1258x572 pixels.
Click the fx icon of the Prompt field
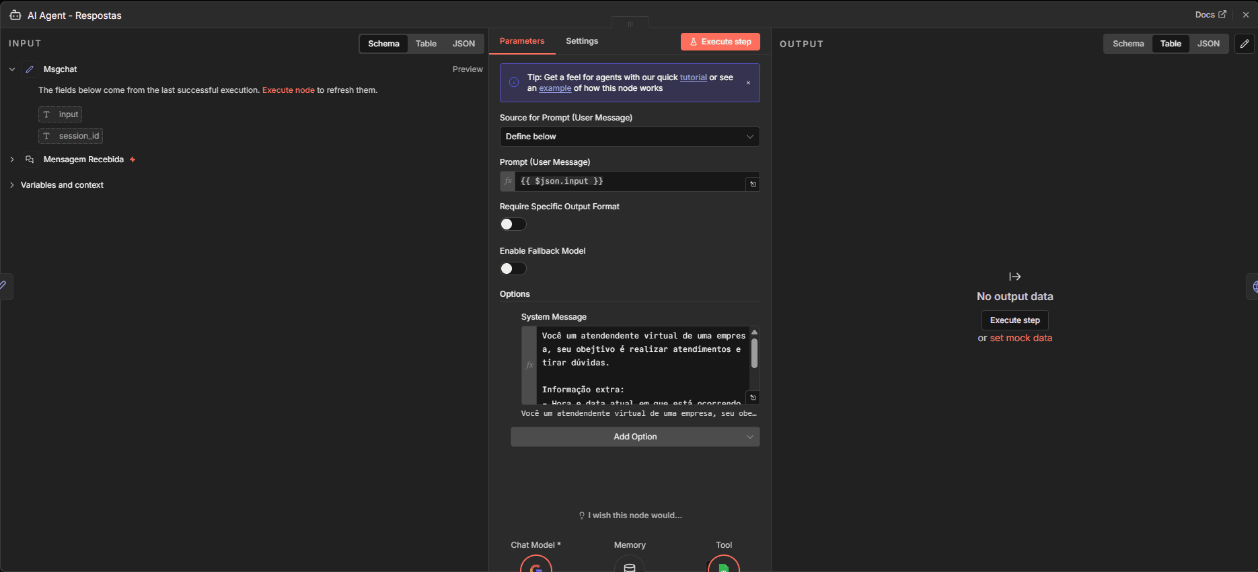(x=508, y=181)
